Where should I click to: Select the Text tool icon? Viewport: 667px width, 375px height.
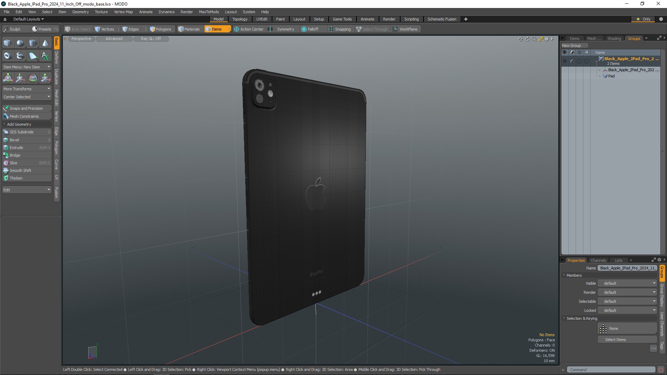pos(45,56)
